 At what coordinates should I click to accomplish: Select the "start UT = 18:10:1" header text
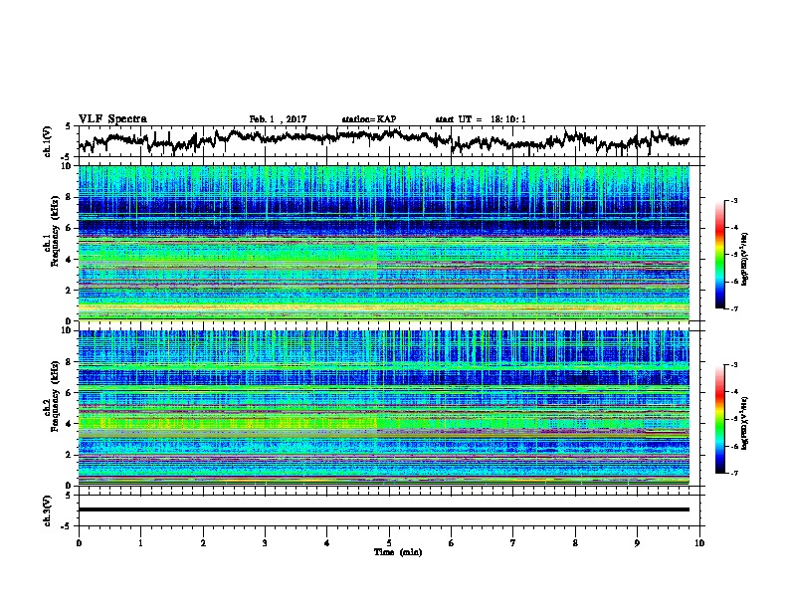[x=481, y=119]
